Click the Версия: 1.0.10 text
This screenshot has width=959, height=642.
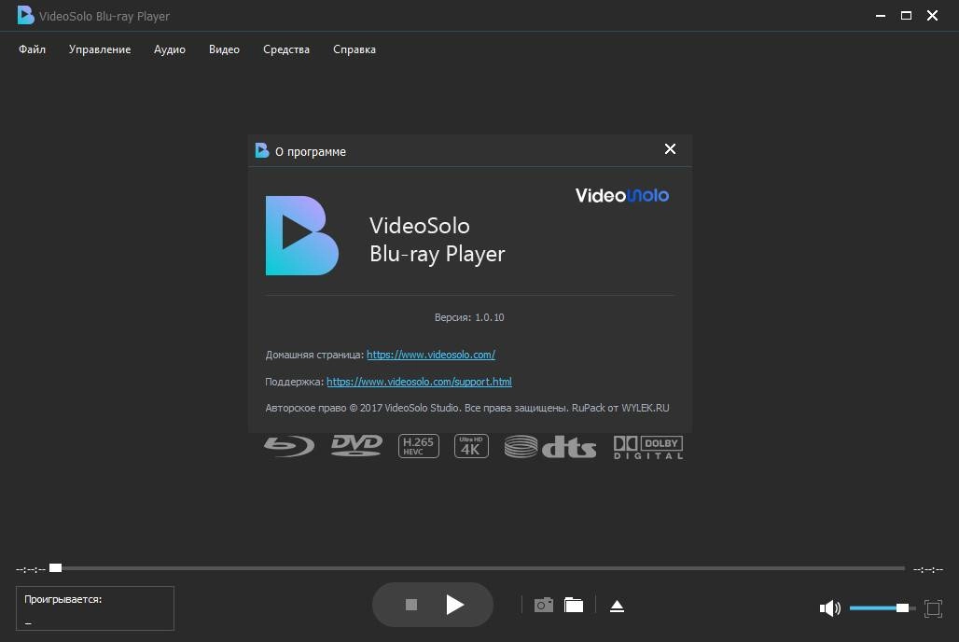pos(469,317)
